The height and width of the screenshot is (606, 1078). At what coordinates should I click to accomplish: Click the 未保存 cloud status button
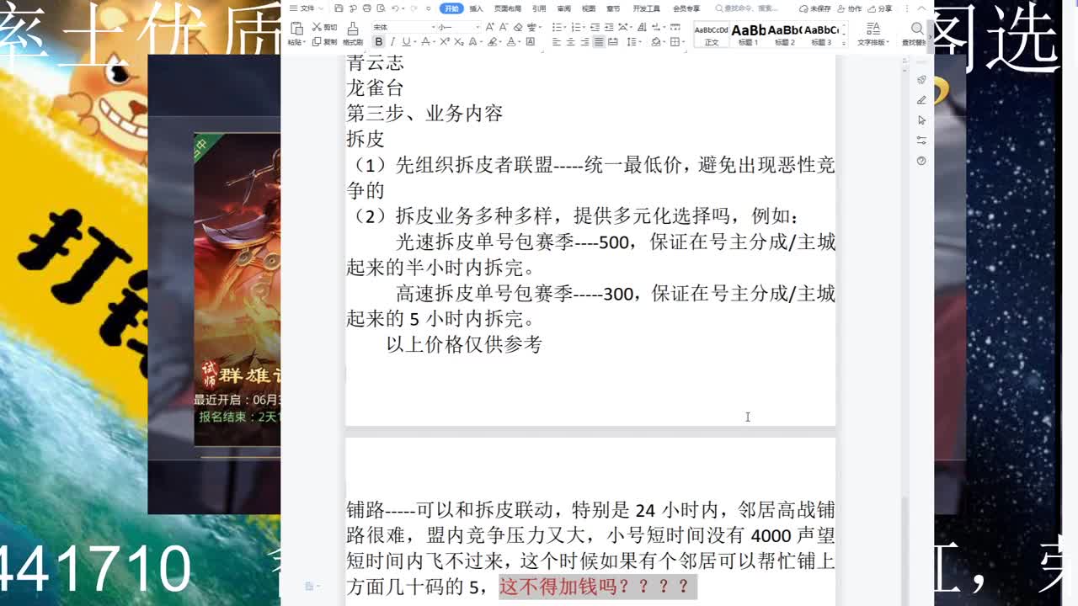pyautogui.click(x=815, y=8)
